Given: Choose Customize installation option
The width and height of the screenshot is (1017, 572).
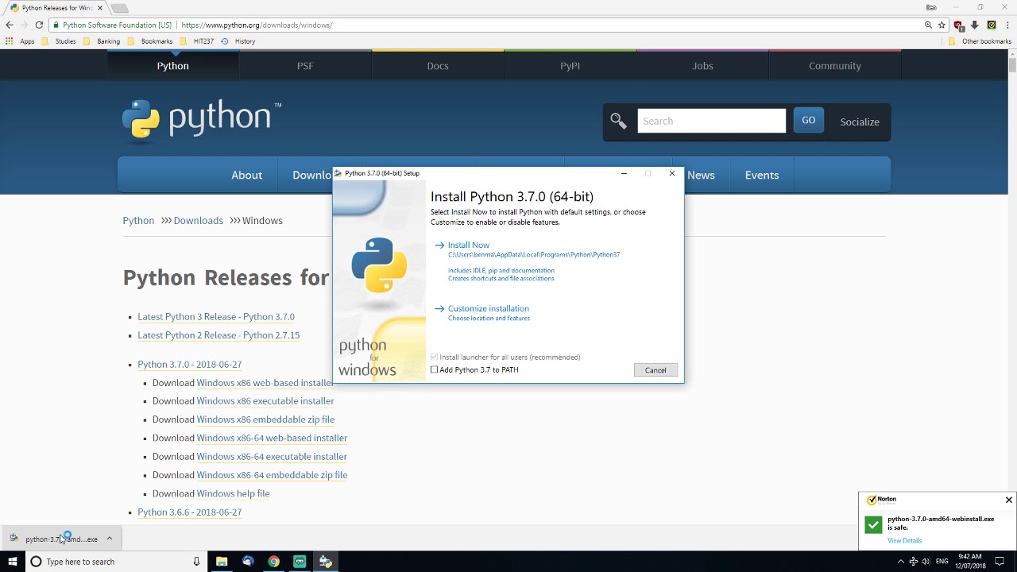Looking at the screenshot, I should pos(488,308).
